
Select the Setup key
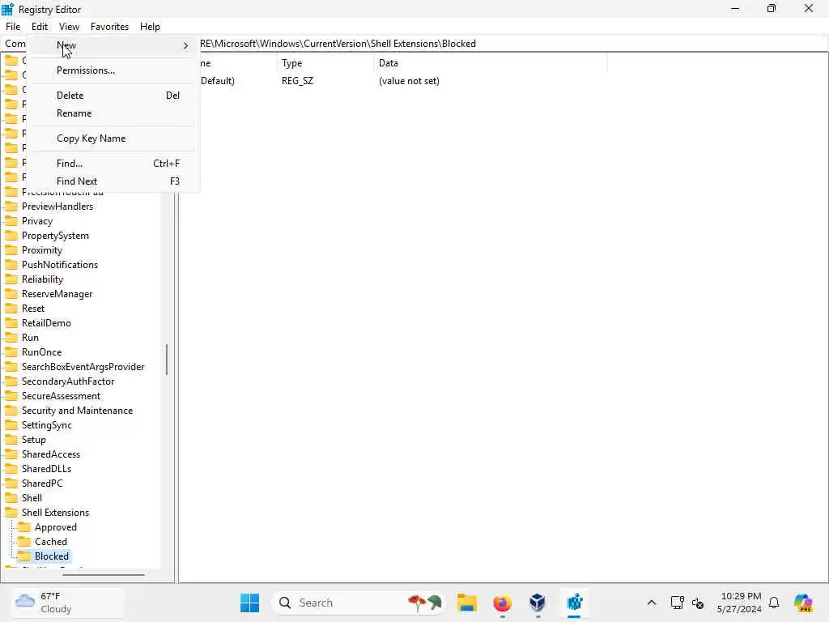(x=34, y=440)
